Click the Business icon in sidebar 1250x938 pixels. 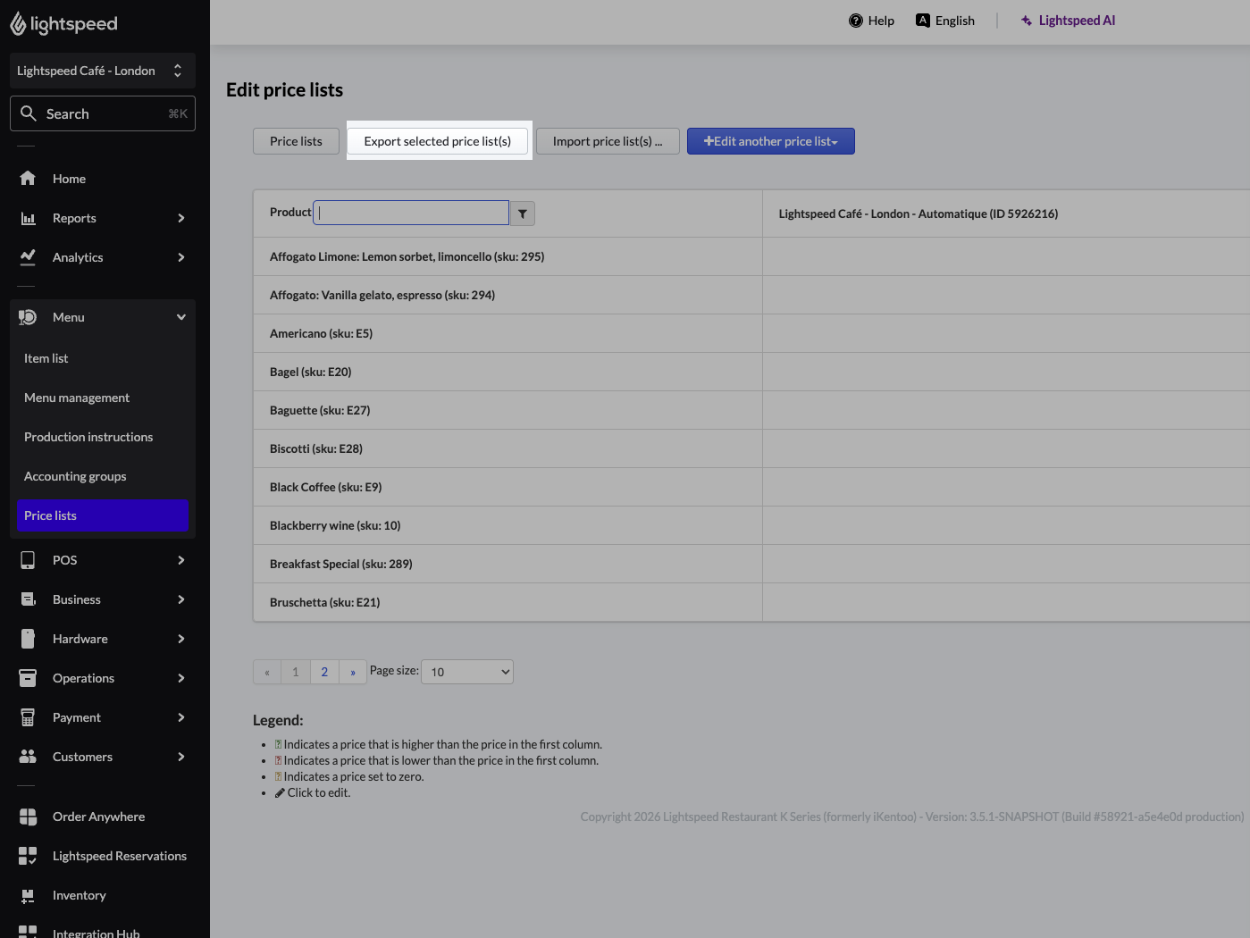[x=28, y=599]
